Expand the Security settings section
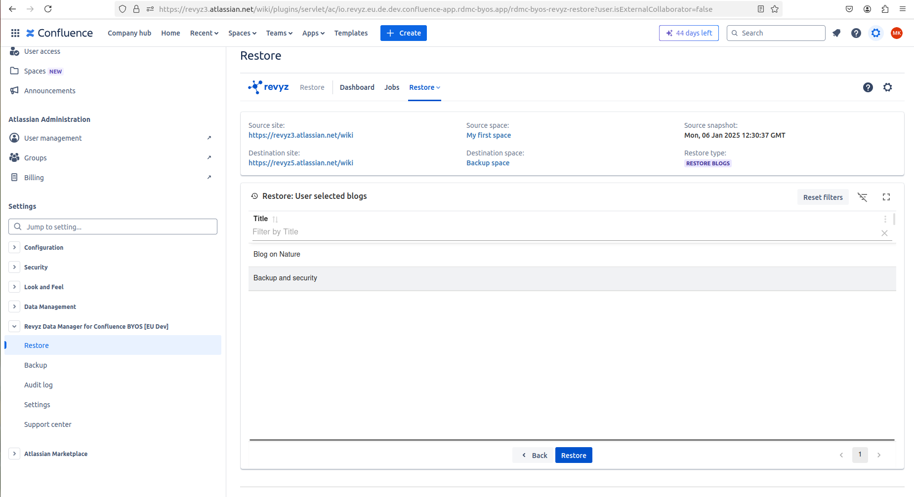This screenshot has height=497, width=914. pos(14,267)
